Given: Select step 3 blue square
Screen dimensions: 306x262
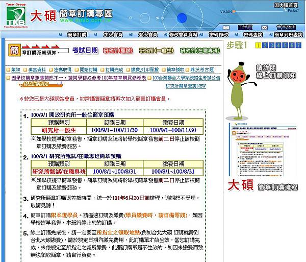Looking at the screenshot, I should (271, 45).
